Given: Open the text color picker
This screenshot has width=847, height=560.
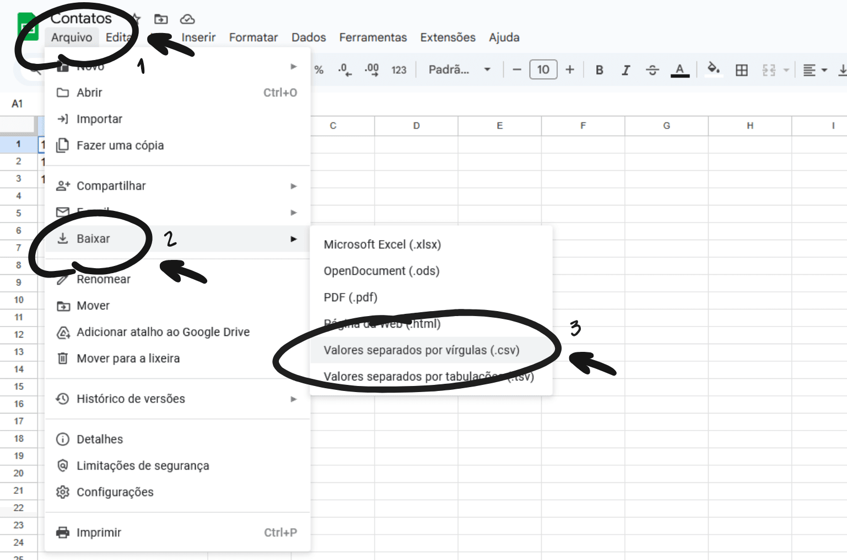Looking at the screenshot, I should pos(680,70).
